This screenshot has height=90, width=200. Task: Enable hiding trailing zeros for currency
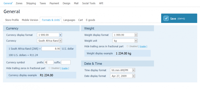coord(65,68)
